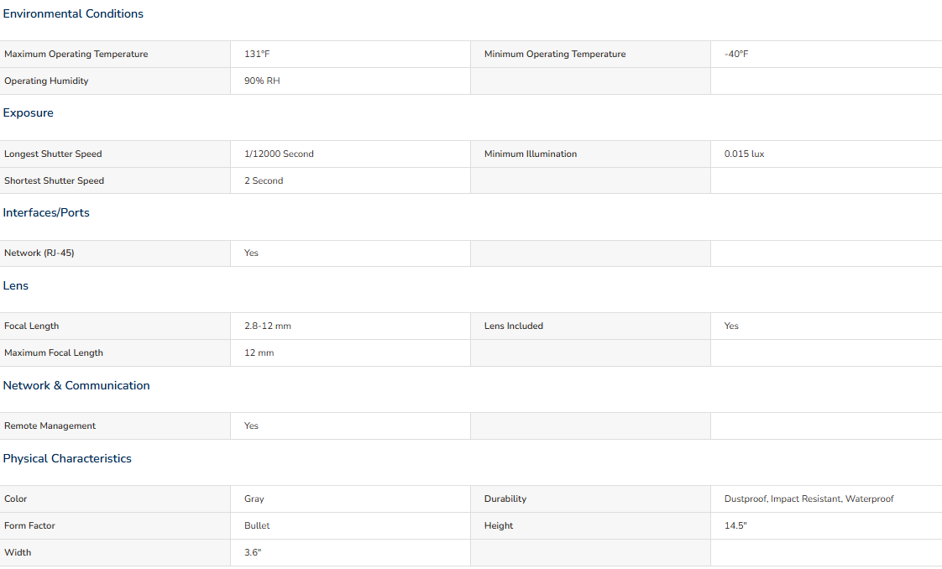
Task: Select the Lens section heading
Action: pyautogui.click(x=16, y=285)
